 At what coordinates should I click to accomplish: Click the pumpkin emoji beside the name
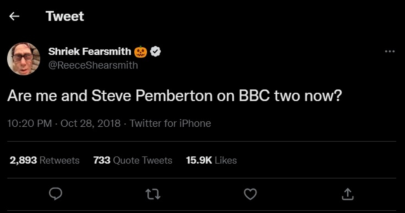tap(140, 52)
